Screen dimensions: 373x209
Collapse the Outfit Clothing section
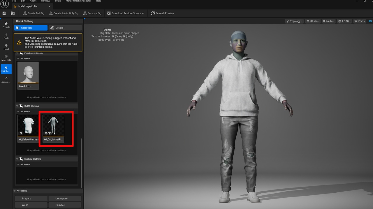coord(18,106)
